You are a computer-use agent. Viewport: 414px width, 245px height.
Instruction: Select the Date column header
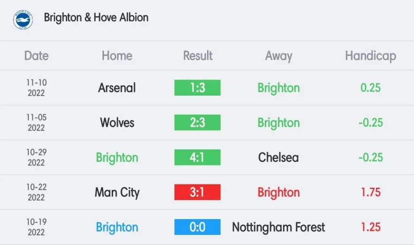(x=36, y=56)
